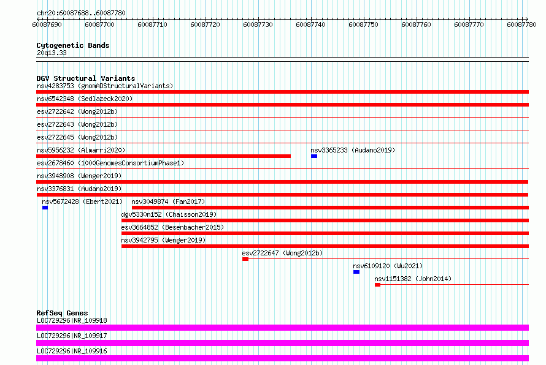Screen dimensions: 546x365
Task: Open esv2678460 1000GenomesConsortiumPhase1 label
Action: [110, 163]
